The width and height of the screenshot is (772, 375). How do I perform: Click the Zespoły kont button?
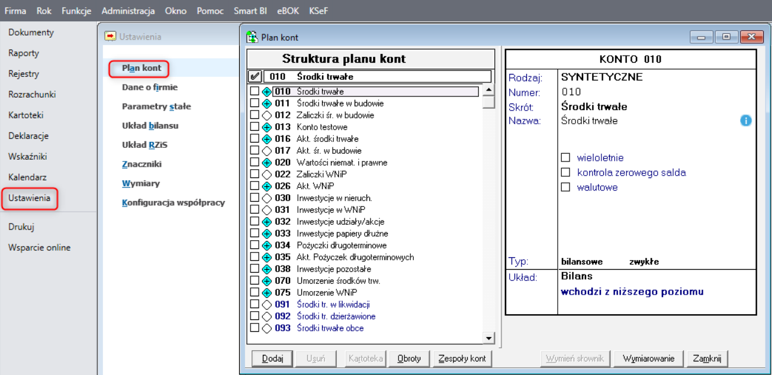pos(462,358)
